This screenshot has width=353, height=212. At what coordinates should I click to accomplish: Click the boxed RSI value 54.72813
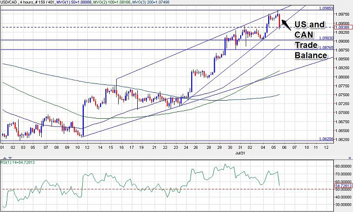pyautogui.click(x=343, y=185)
